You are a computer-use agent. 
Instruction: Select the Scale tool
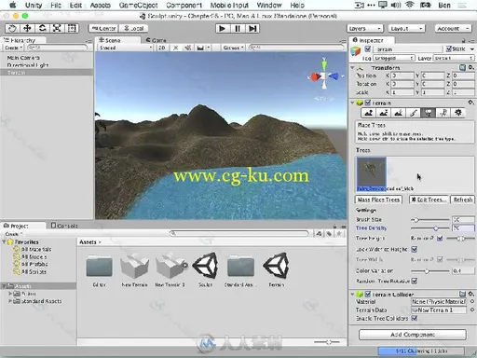pos(57,28)
